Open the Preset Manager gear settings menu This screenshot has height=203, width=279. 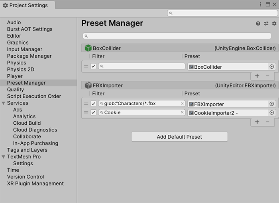pyautogui.click(x=274, y=24)
